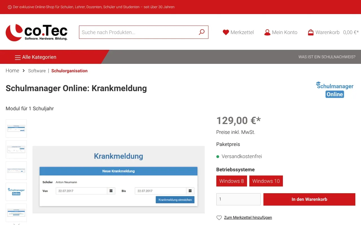Open the Alle Kategorien menu
The image size is (361, 225).
click(36, 57)
